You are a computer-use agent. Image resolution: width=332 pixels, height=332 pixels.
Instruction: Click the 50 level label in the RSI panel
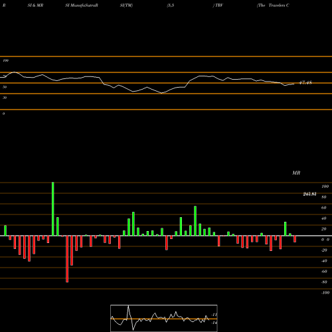(x=5, y=87)
